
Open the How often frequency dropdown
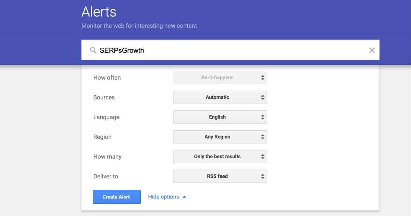click(220, 77)
